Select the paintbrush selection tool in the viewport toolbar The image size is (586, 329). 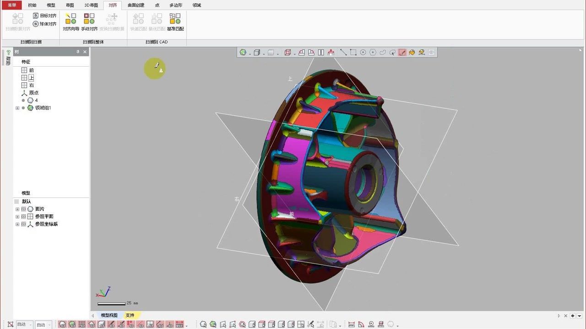tap(402, 52)
